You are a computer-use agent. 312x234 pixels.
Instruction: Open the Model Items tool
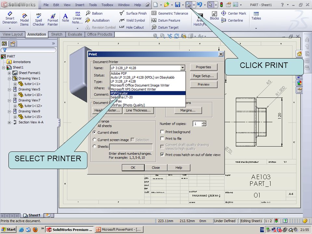tap(24, 19)
